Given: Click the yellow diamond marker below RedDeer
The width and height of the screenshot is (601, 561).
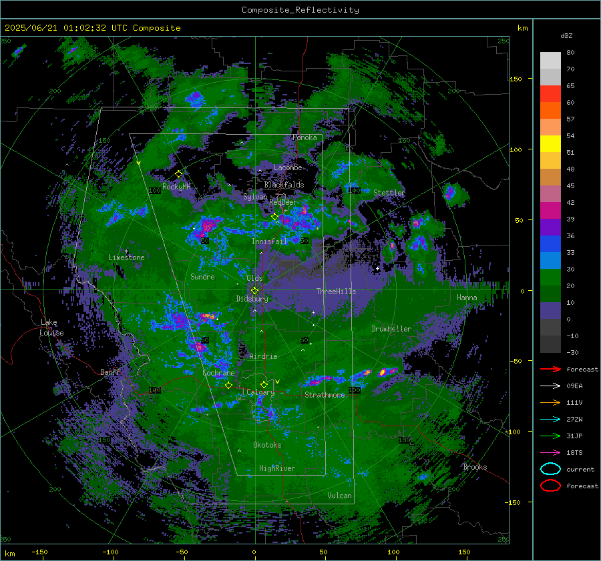Looking at the screenshot, I should coord(275,217).
